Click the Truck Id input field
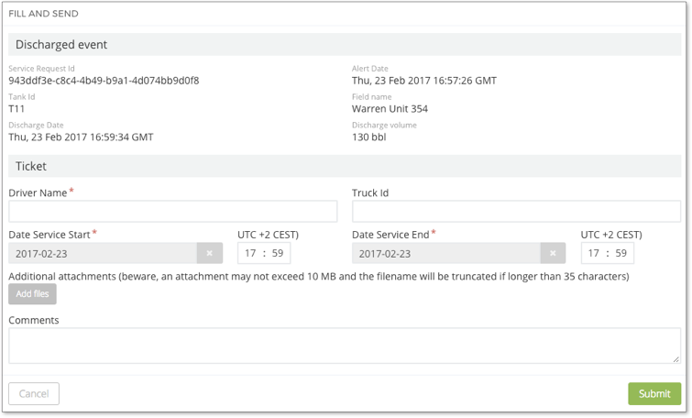 516,211
